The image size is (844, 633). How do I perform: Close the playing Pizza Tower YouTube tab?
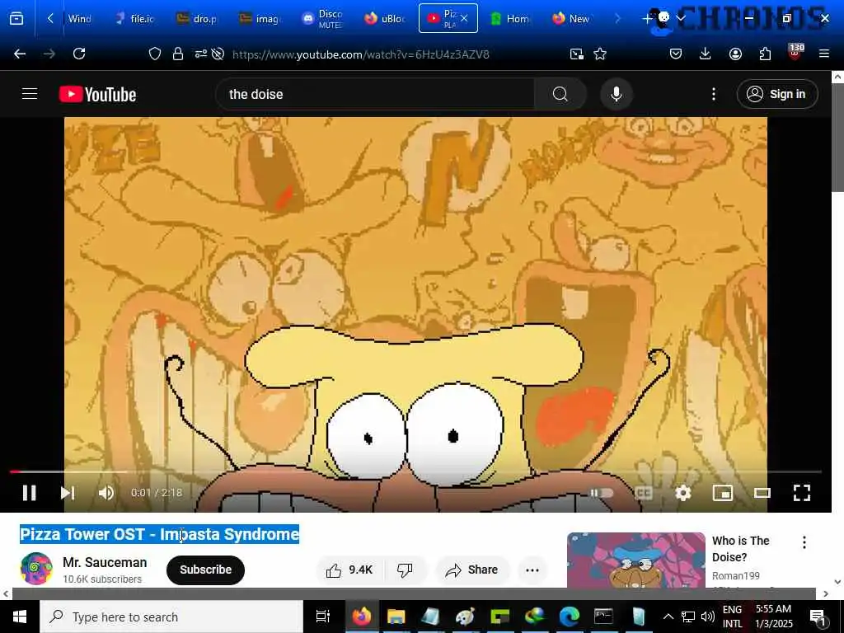tap(464, 19)
